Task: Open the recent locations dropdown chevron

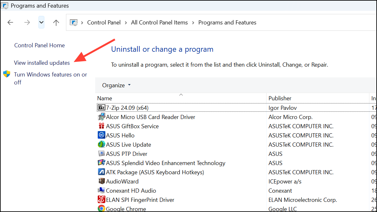Action: click(41, 22)
